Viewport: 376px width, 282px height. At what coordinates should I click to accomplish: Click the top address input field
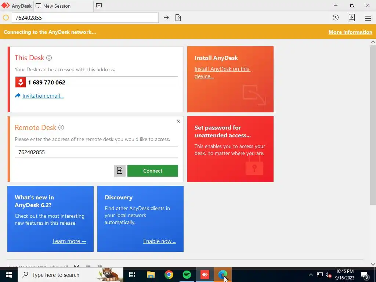(85, 18)
